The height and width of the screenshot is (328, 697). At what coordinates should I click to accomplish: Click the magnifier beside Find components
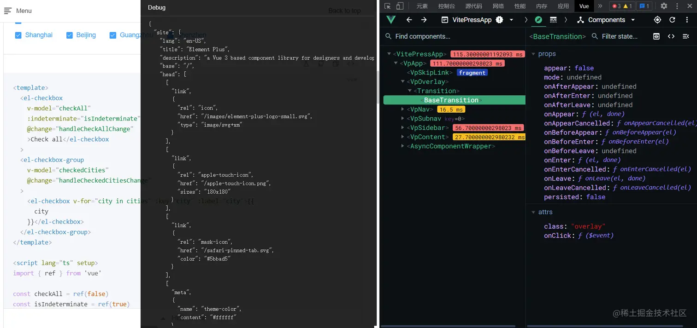point(388,36)
